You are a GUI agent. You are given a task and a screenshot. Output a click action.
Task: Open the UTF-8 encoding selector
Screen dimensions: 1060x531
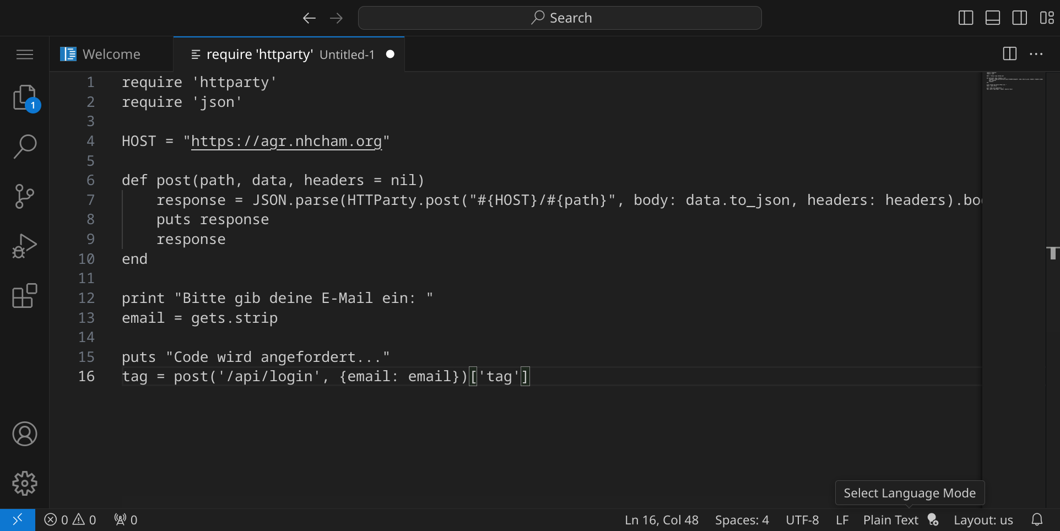coord(802,520)
